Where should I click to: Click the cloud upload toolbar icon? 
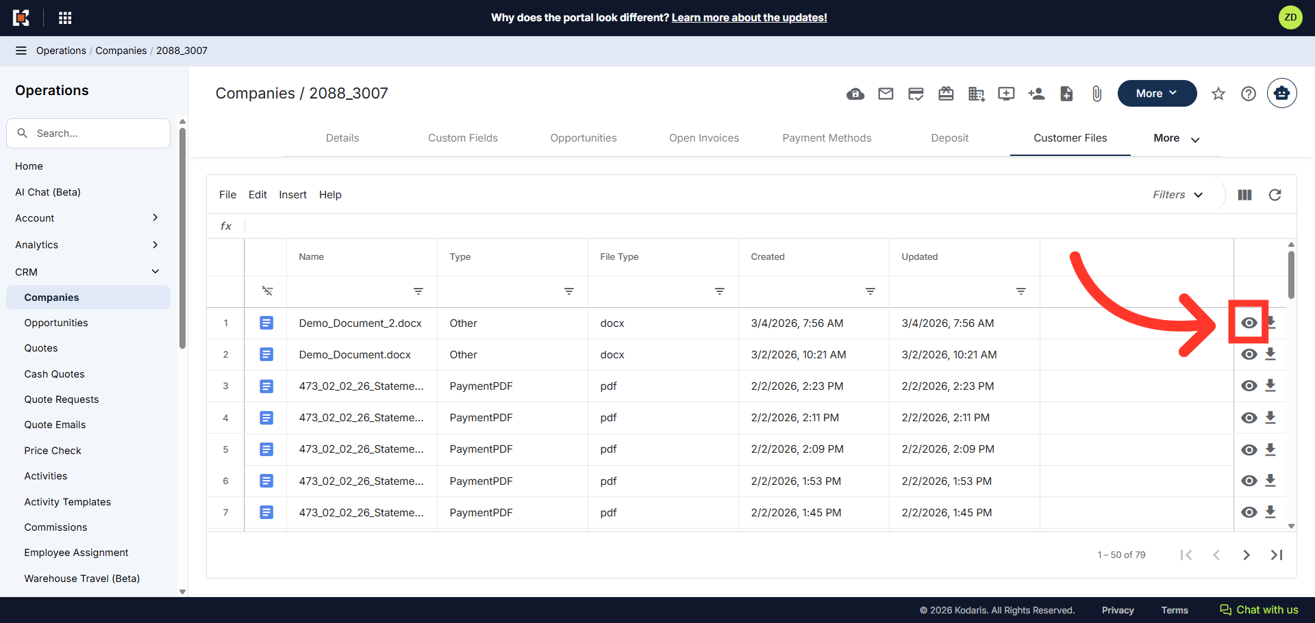(x=855, y=94)
